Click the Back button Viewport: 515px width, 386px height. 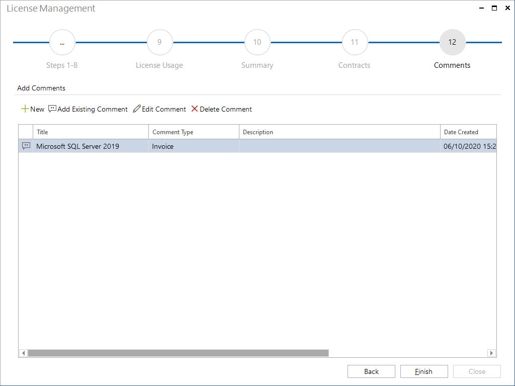click(371, 371)
